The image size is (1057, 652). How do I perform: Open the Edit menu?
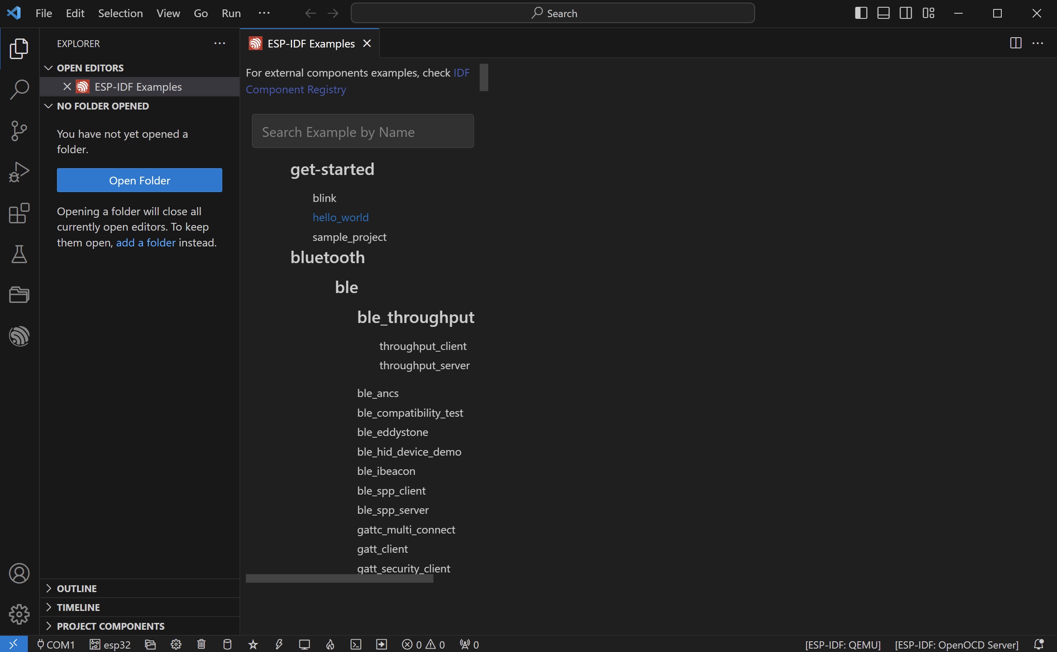(75, 13)
